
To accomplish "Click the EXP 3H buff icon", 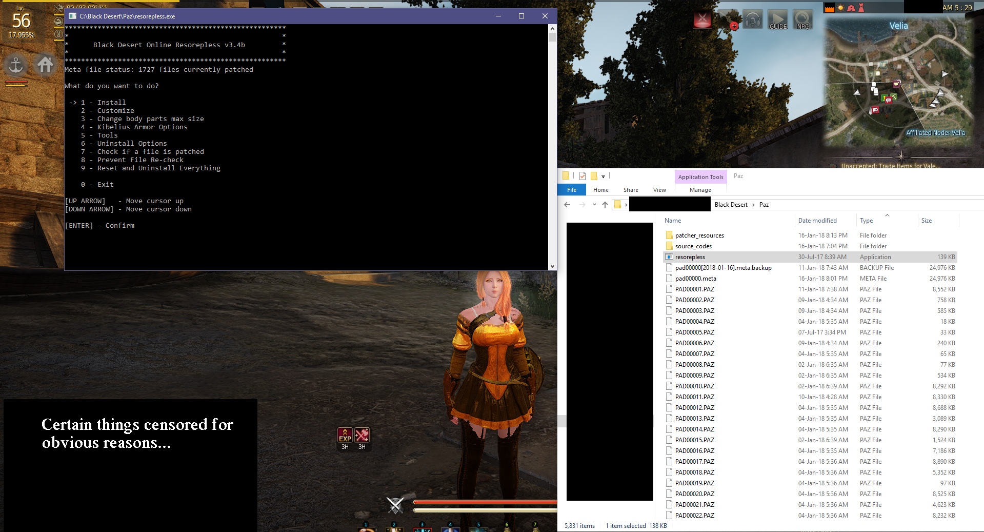I will tap(345, 436).
